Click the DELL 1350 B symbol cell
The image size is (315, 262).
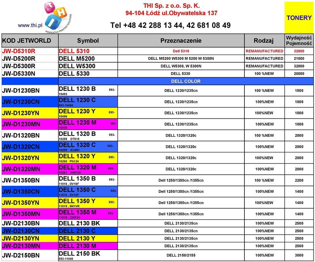click(x=88, y=180)
